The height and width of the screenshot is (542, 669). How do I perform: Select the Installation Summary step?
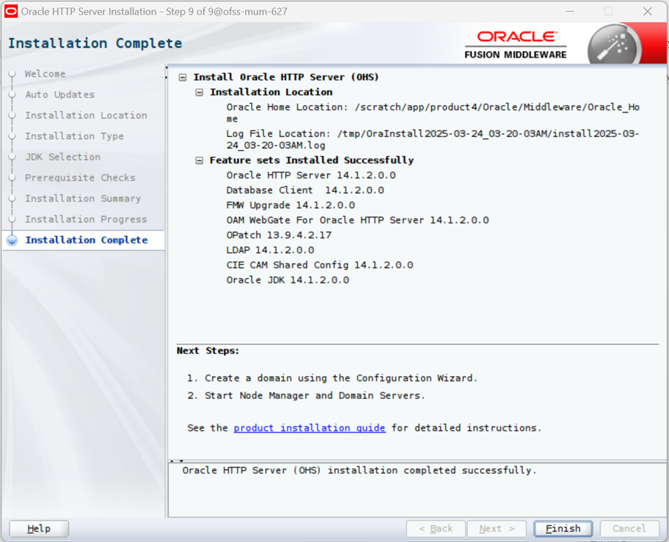[83, 198]
